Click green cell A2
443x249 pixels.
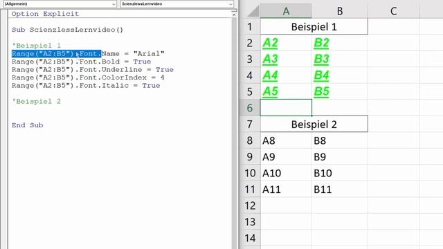tap(286, 43)
